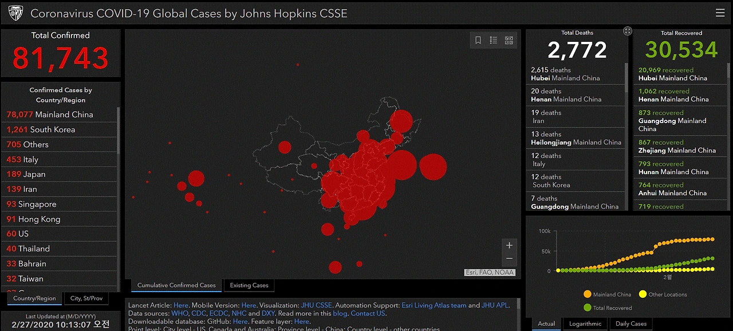Screen dimensions: 733x331
Task: Select Mainland China in country list
Action: tap(60, 115)
